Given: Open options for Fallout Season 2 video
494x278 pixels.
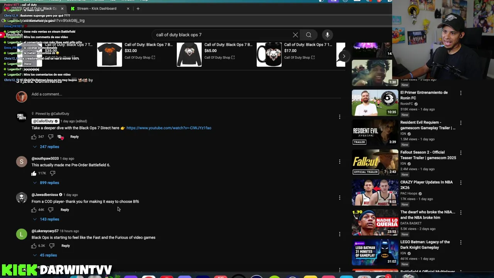Looking at the screenshot, I should pyautogui.click(x=460, y=153).
